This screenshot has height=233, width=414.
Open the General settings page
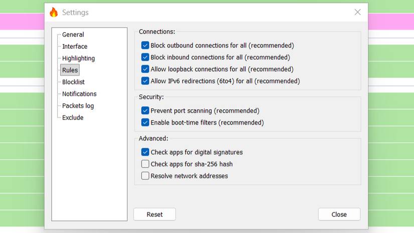tap(73, 35)
